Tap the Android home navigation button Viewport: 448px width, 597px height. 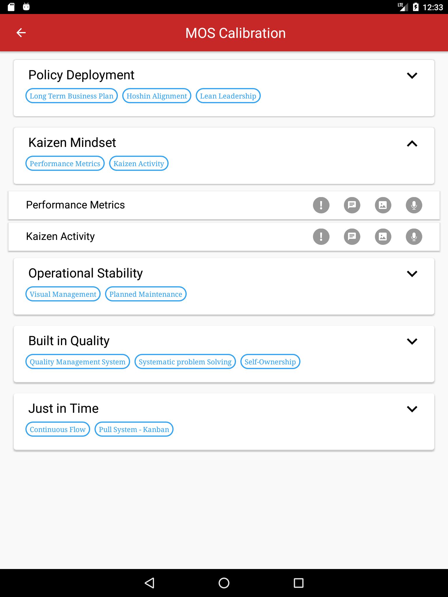(224, 583)
